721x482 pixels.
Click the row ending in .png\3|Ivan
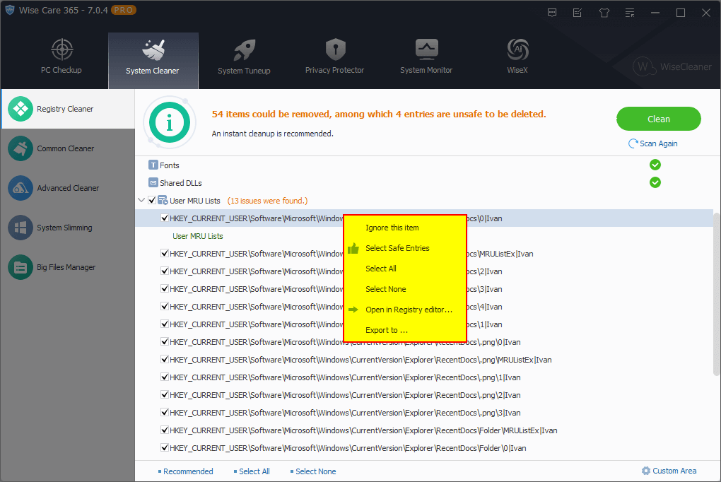click(424, 413)
